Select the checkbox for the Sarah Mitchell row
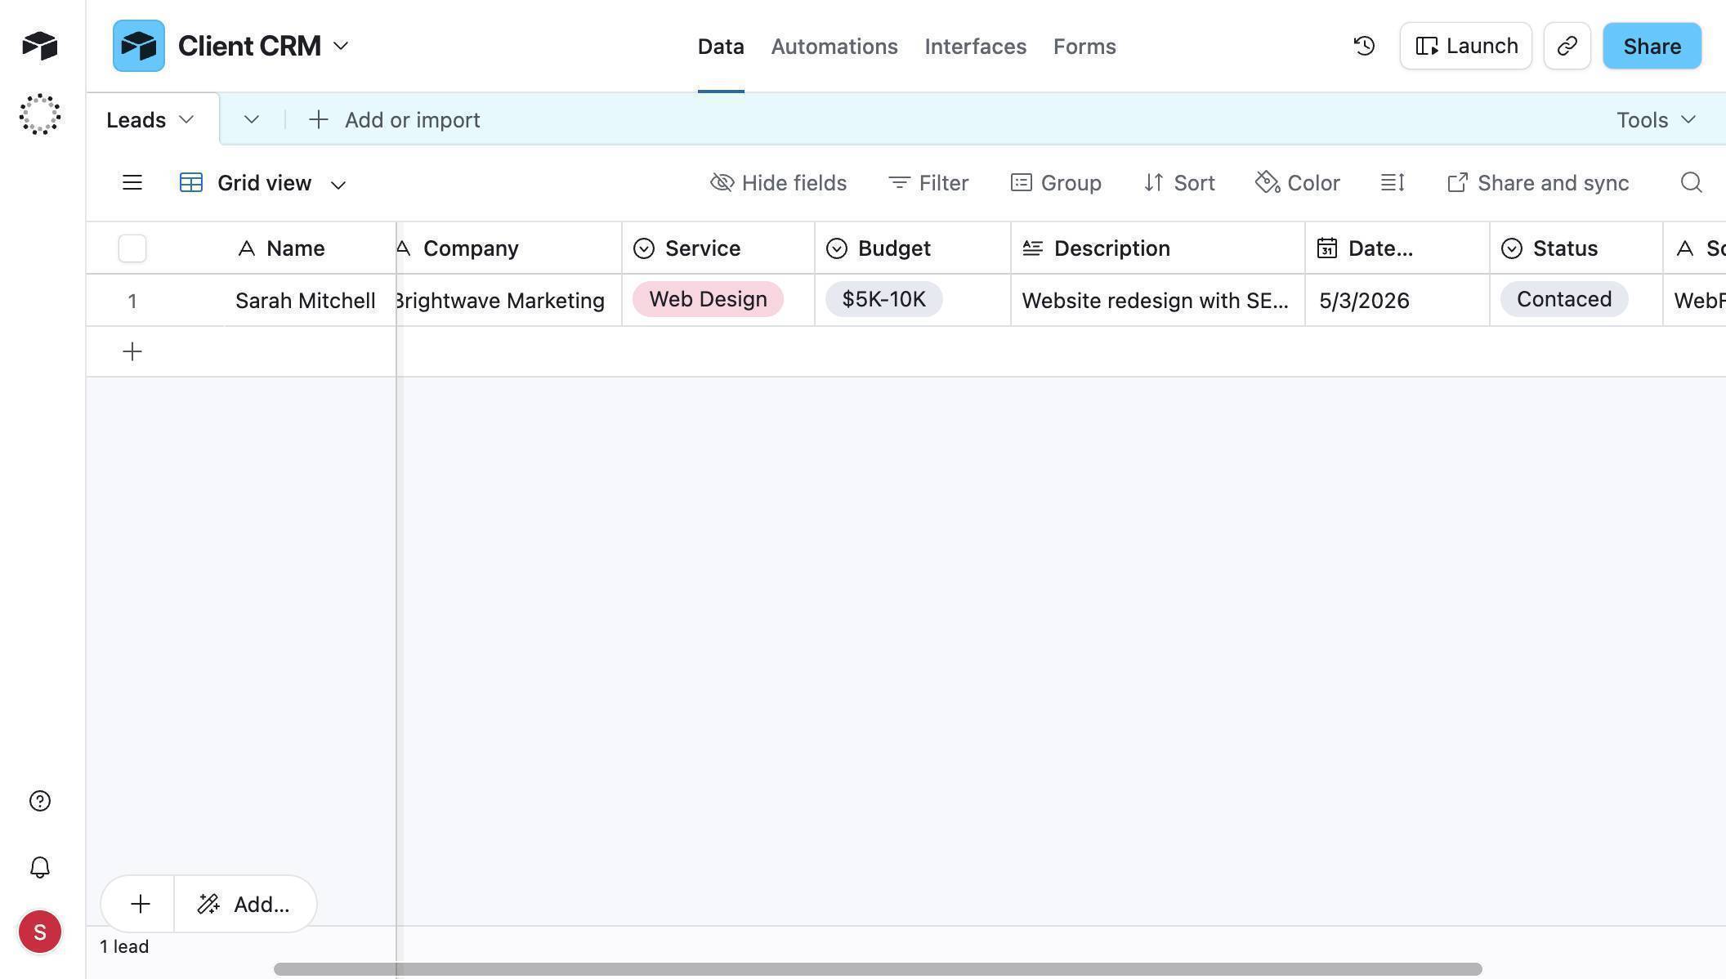1726x979 pixels. pyautogui.click(x=132, y=300)
